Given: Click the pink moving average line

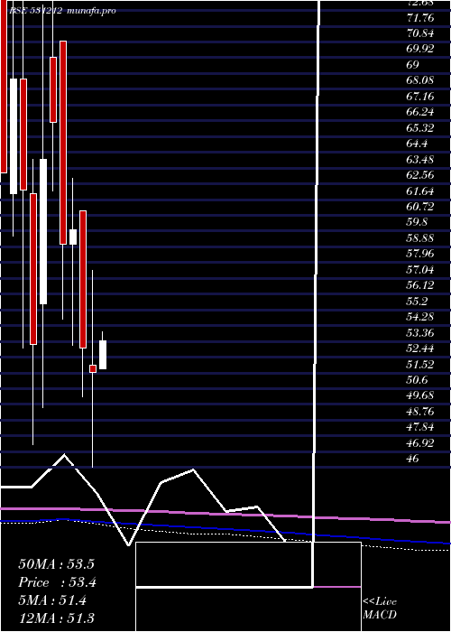Looking at the screenshot, I should pos(225,514).
